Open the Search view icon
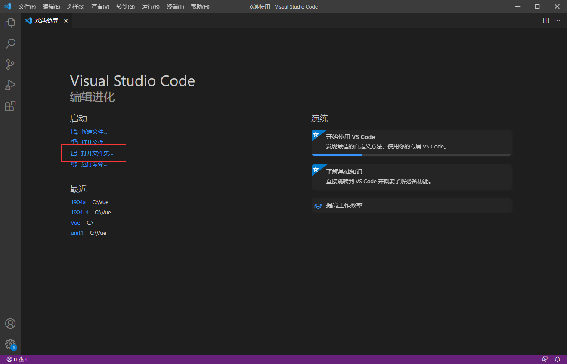Screen dimensions: 567x364 pyautogui.click(x=10, y=44)
